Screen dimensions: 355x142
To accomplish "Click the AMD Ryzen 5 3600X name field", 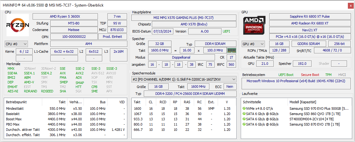I will pos(65,16).
